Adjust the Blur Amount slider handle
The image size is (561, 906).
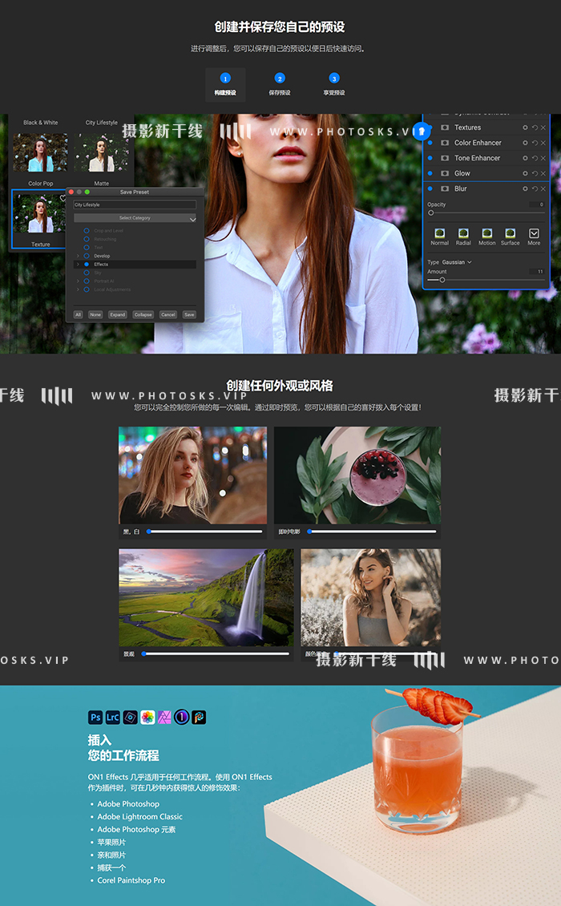click(442, 281)
